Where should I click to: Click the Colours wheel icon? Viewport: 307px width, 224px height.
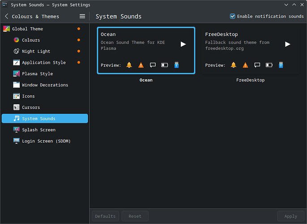click(x=17, y=40)
